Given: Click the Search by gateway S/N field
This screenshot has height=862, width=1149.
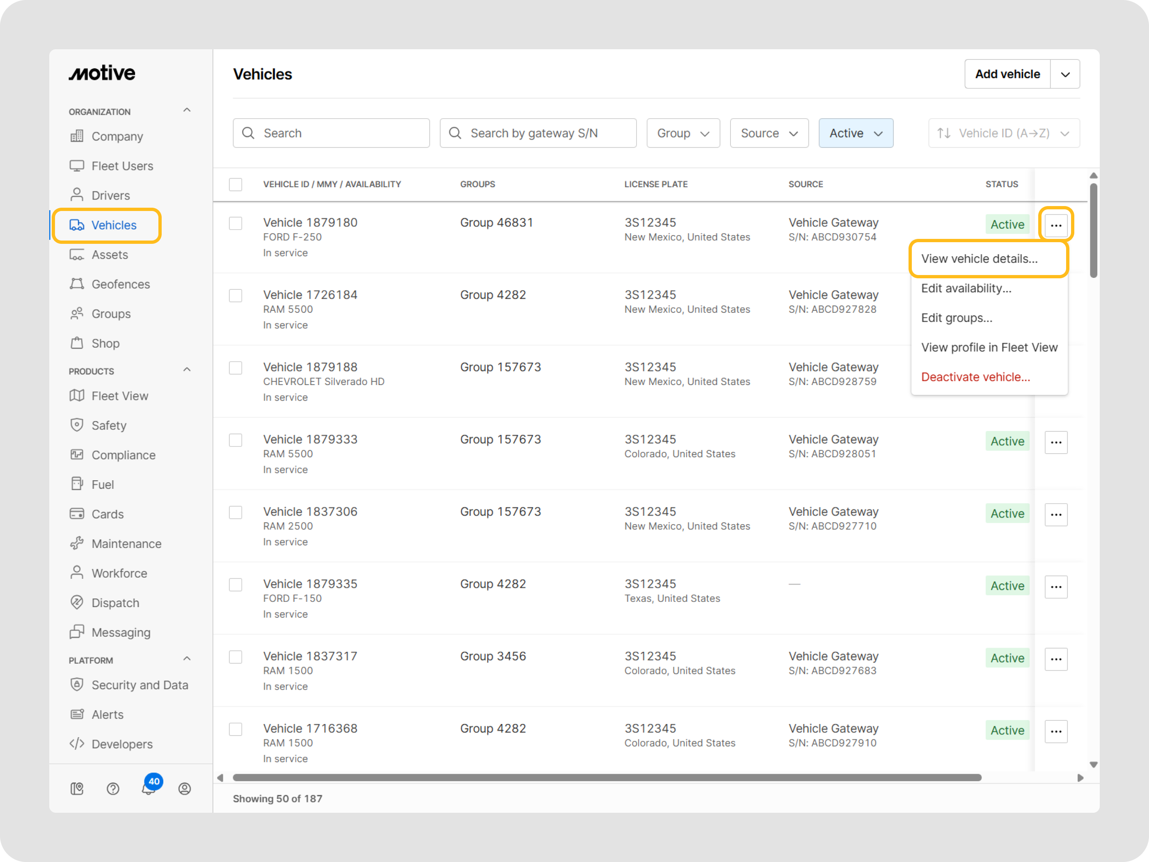Looking at the screenshot, I should [x=538, y=133].
